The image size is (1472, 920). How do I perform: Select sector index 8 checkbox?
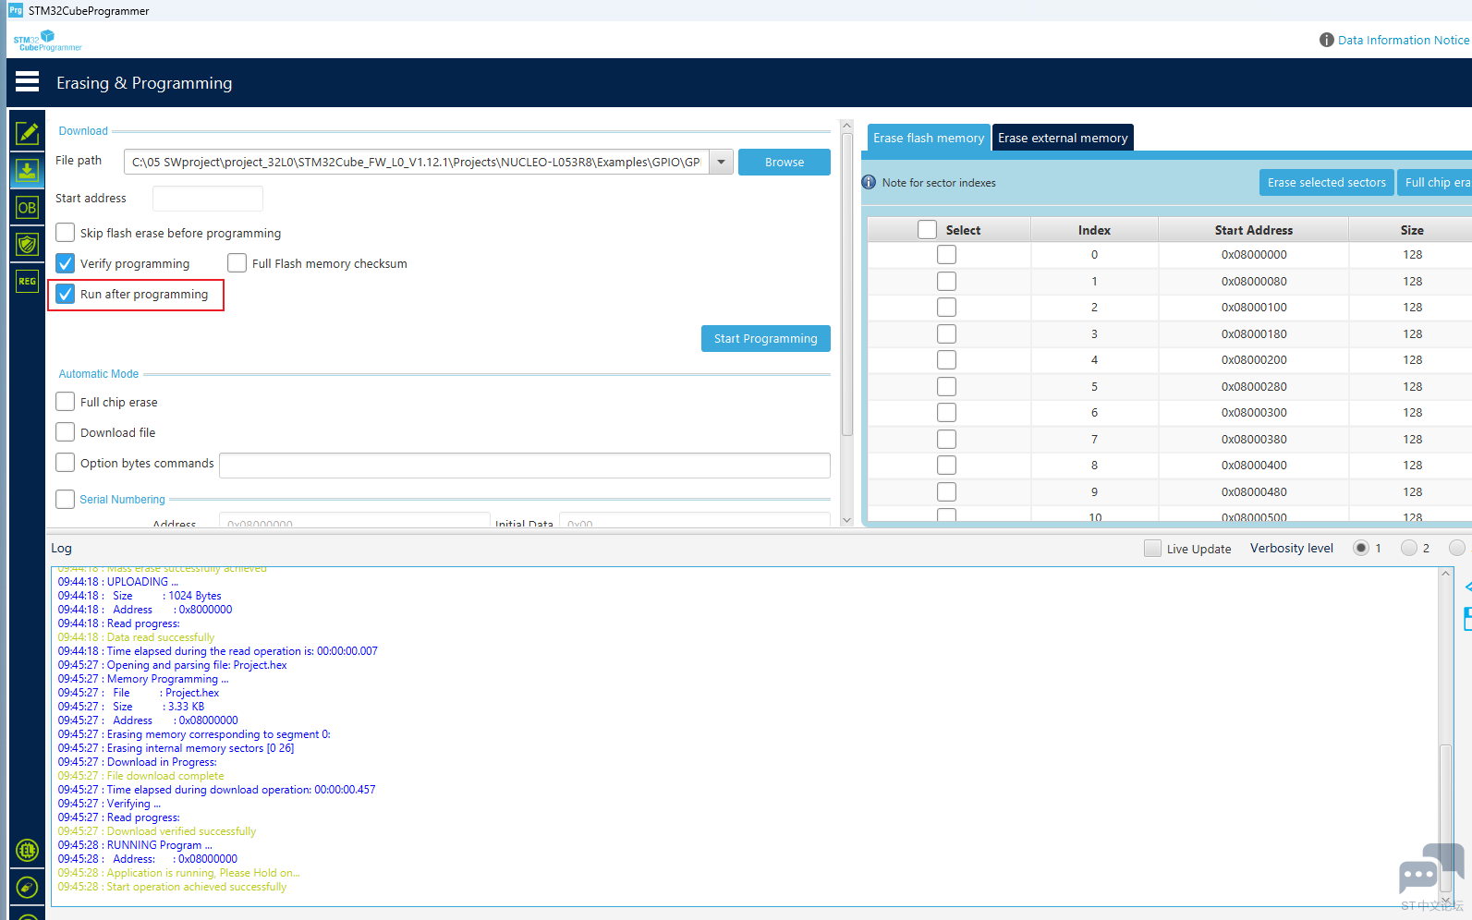tap(947, 465)
